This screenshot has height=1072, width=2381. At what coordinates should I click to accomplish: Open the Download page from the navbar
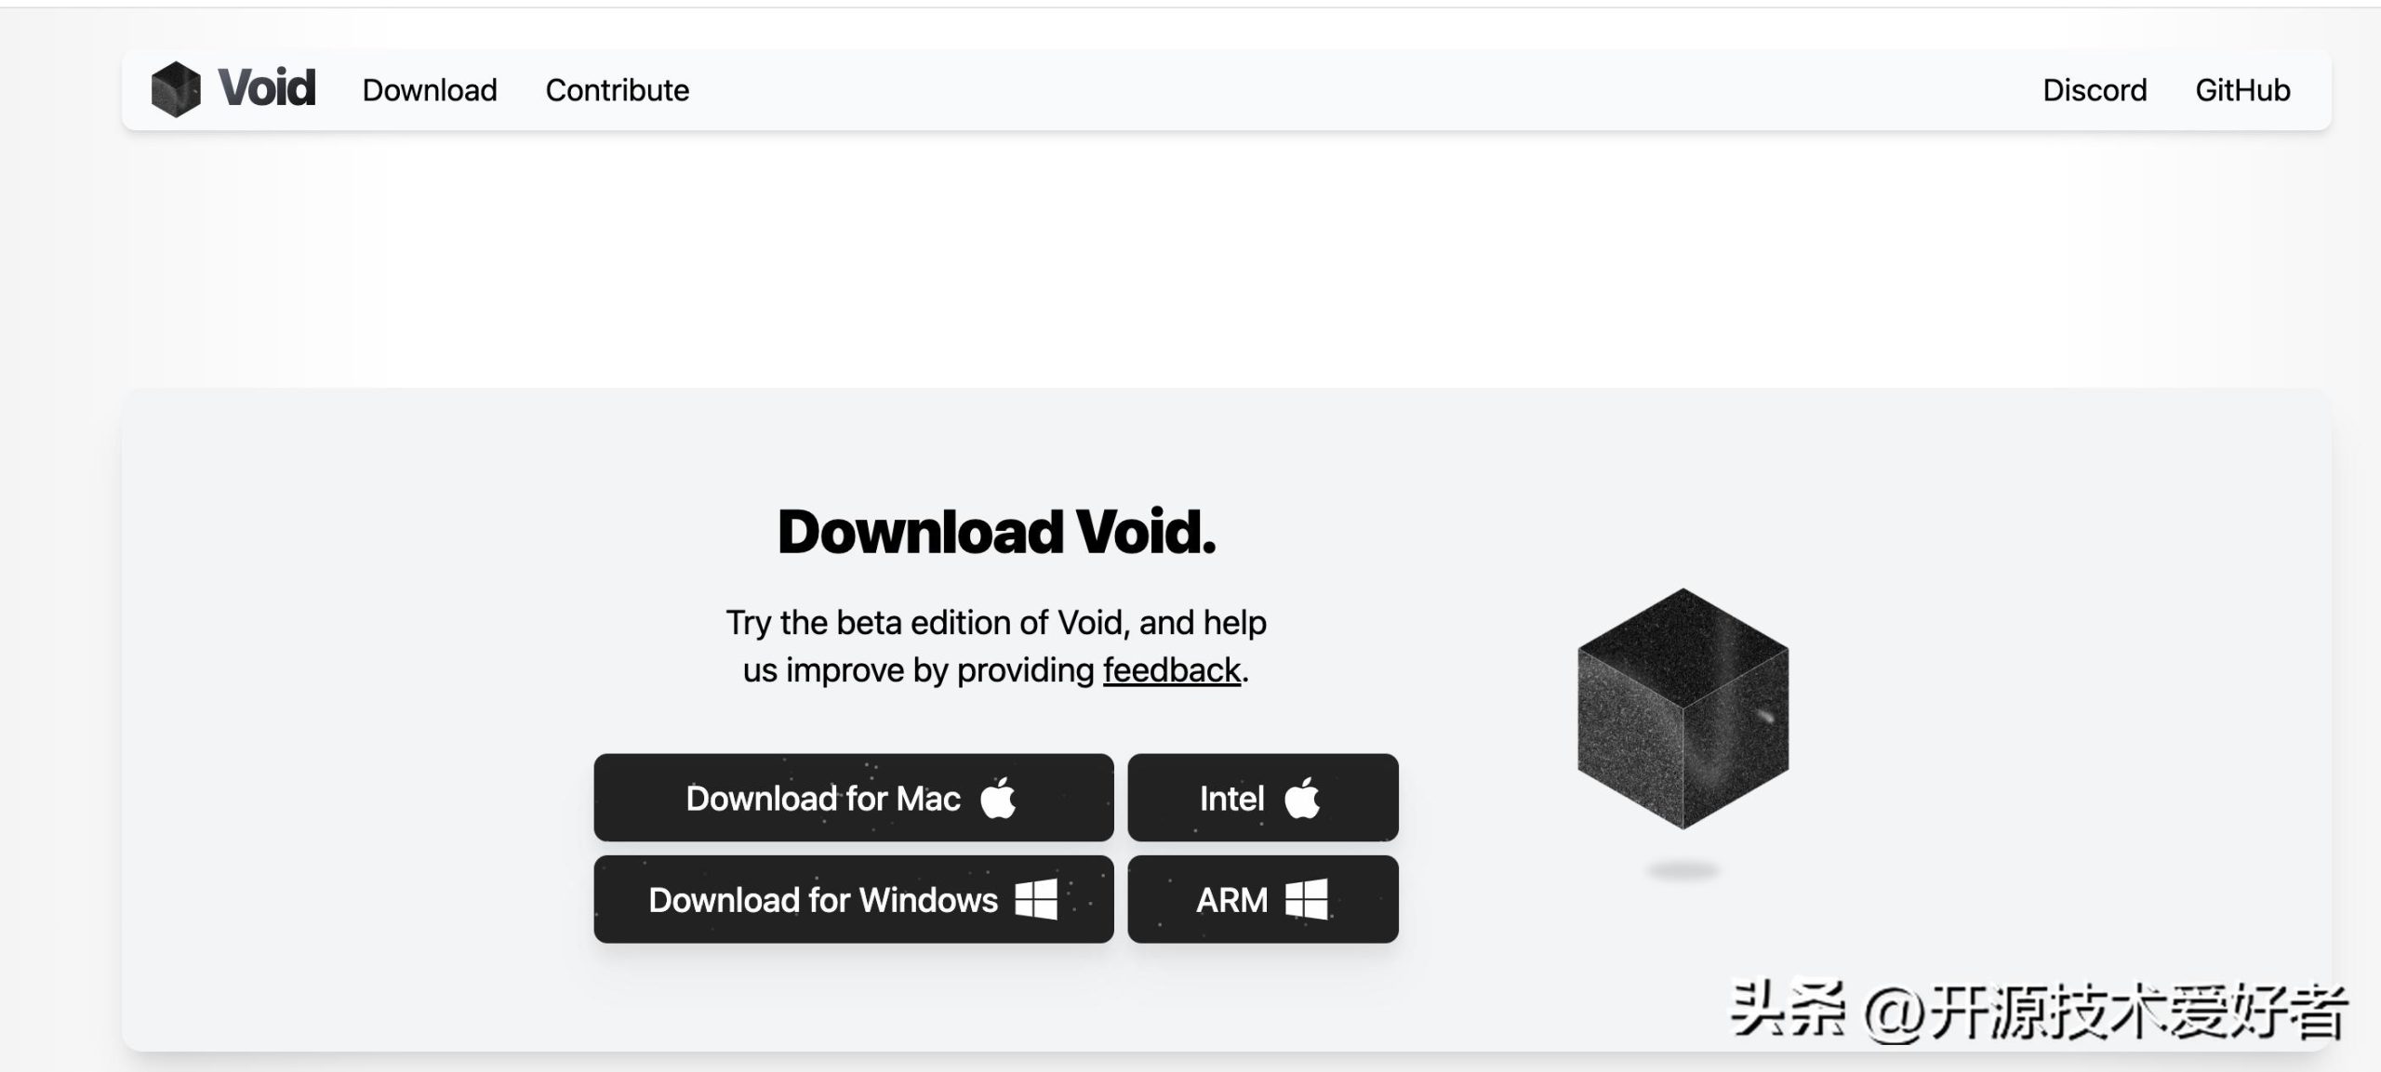coord(429,89)
